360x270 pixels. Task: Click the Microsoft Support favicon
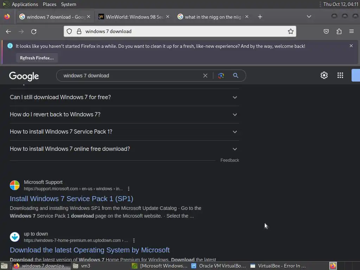tap(15, 185)
